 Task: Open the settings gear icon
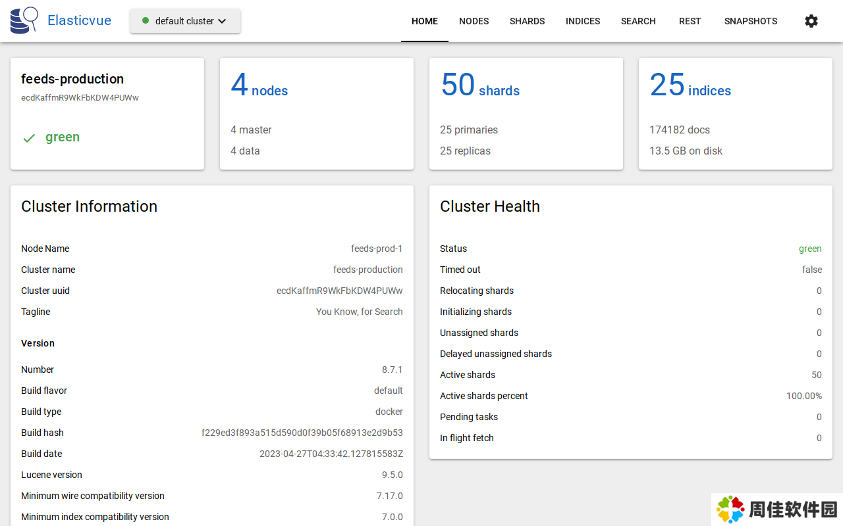(811, 21)
